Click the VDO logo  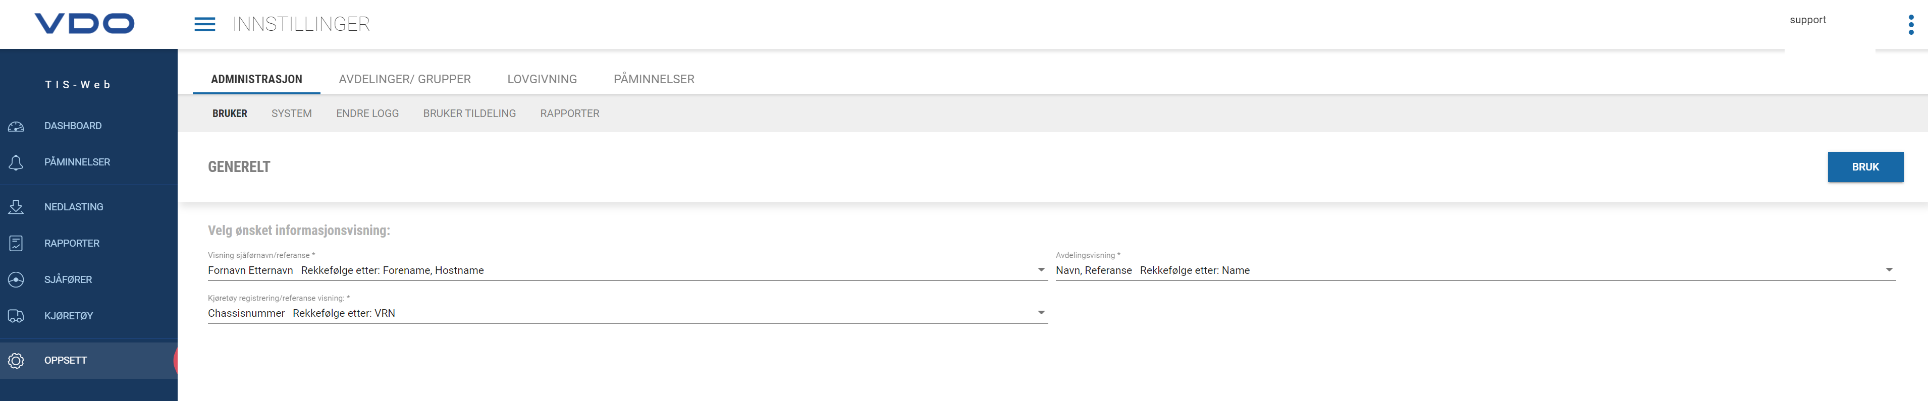(85, 23)
